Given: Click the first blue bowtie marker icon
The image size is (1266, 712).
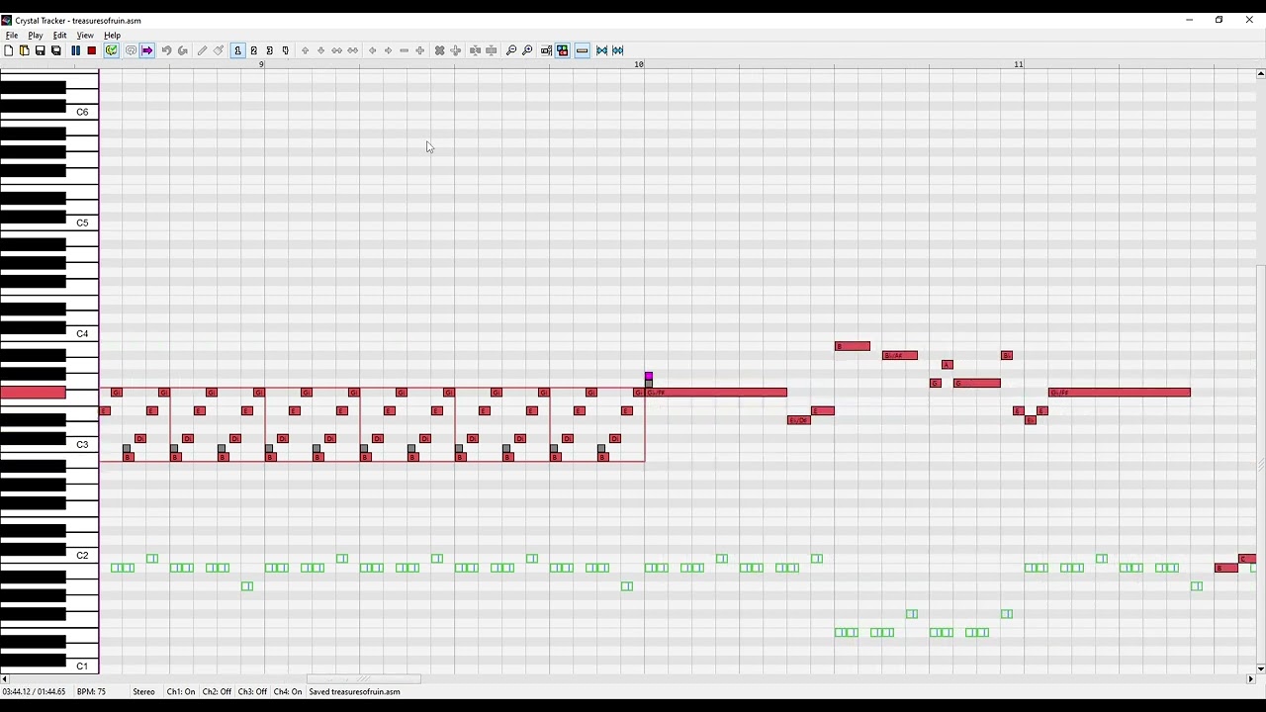Looking at the screenshot, I should click(602, 50).
